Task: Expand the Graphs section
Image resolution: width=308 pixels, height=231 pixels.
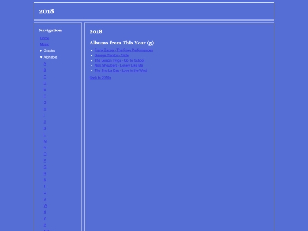Action: (x=47, y=51)
